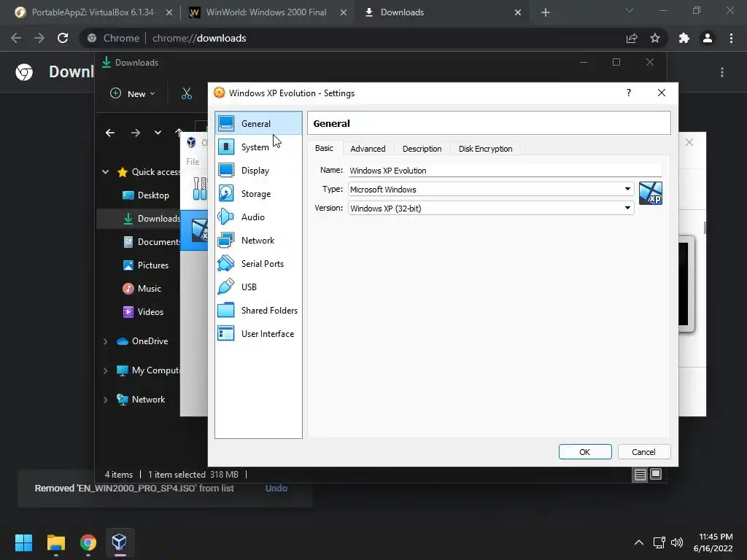
Task: Open the Windows Start menu
Action: pyautogui.click(x=23, y=542)
